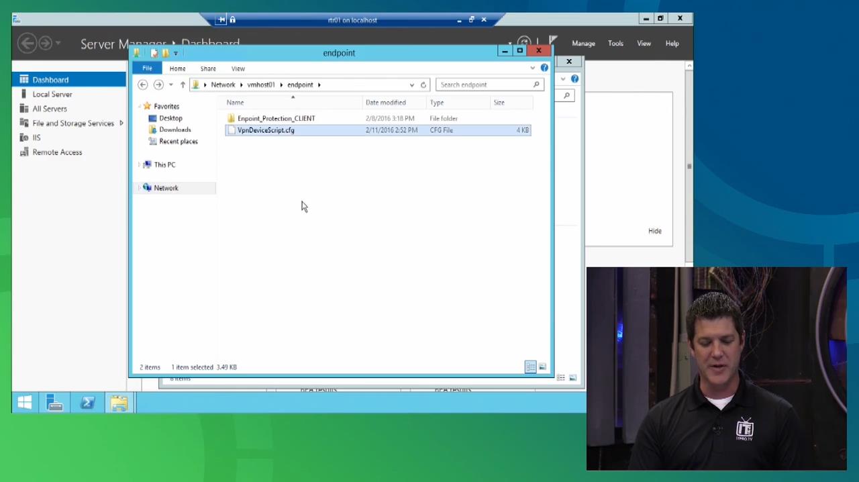Open Explorer Help question mark icon

[544, 68]
